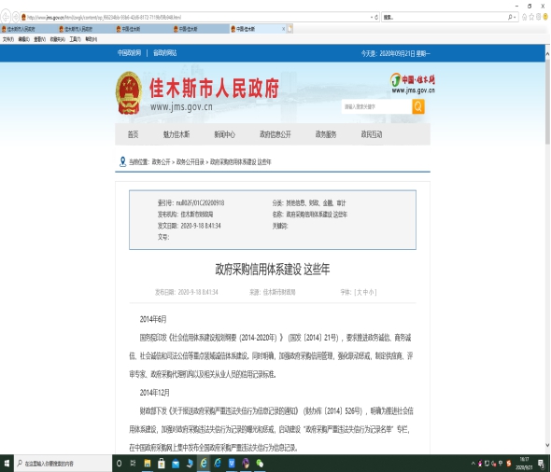Open Microsoft Store from the taskbar
Viewport: 551px width, 472px height.
click(x=162, y=464)
